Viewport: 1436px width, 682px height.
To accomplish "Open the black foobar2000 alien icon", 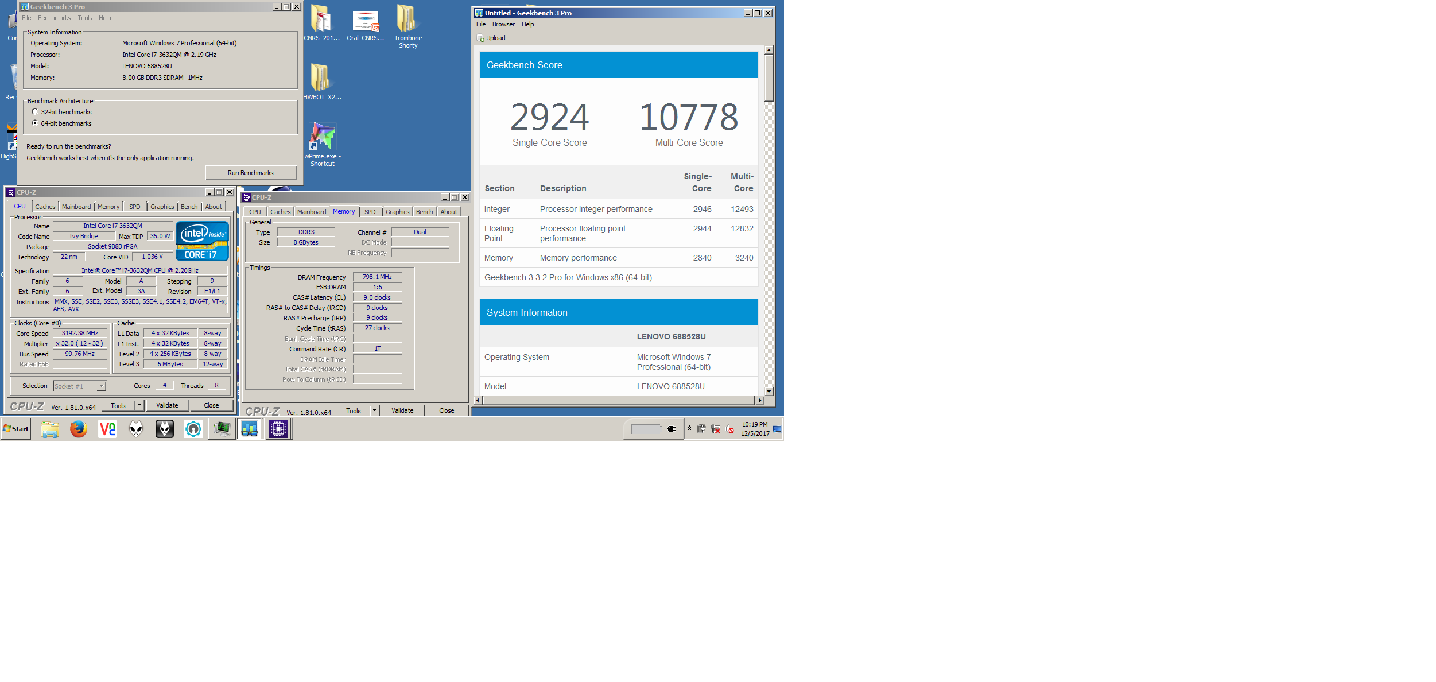I will click(x=165, y=429).
